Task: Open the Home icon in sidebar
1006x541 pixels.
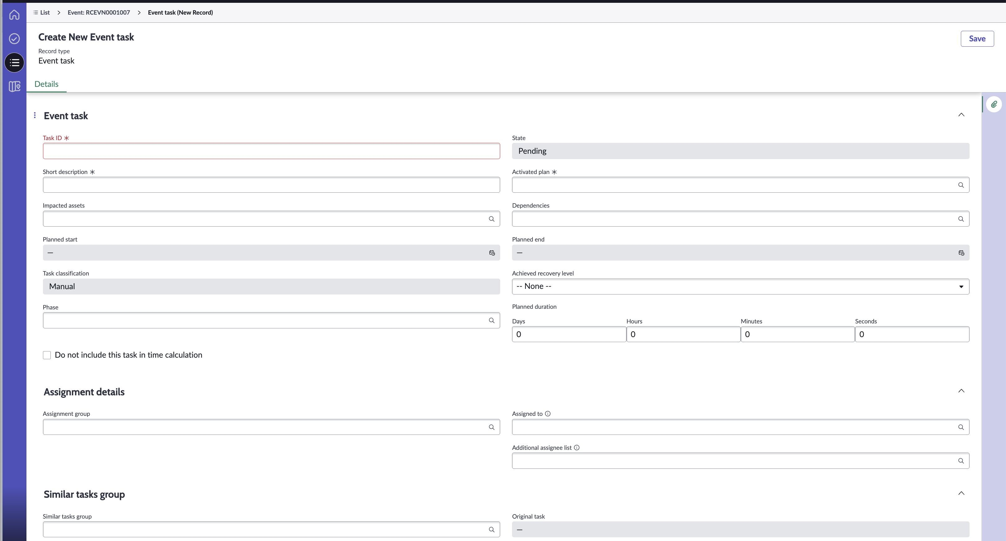Action: click(x=14, y=15)
